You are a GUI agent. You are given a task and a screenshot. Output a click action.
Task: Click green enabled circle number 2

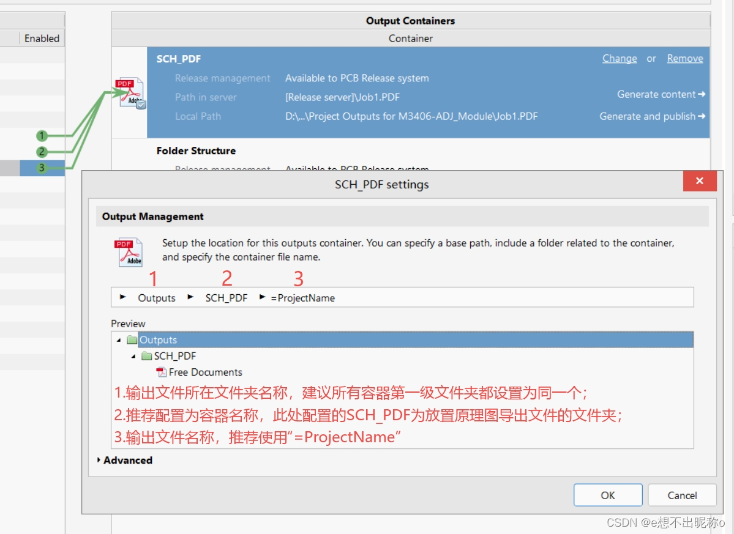[x=42, y=152]
